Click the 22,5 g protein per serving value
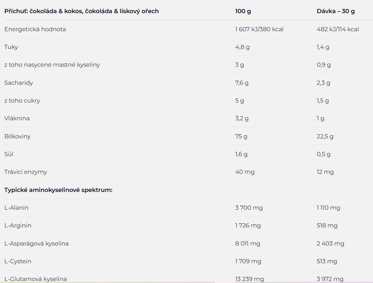 [x=325, y=136]
